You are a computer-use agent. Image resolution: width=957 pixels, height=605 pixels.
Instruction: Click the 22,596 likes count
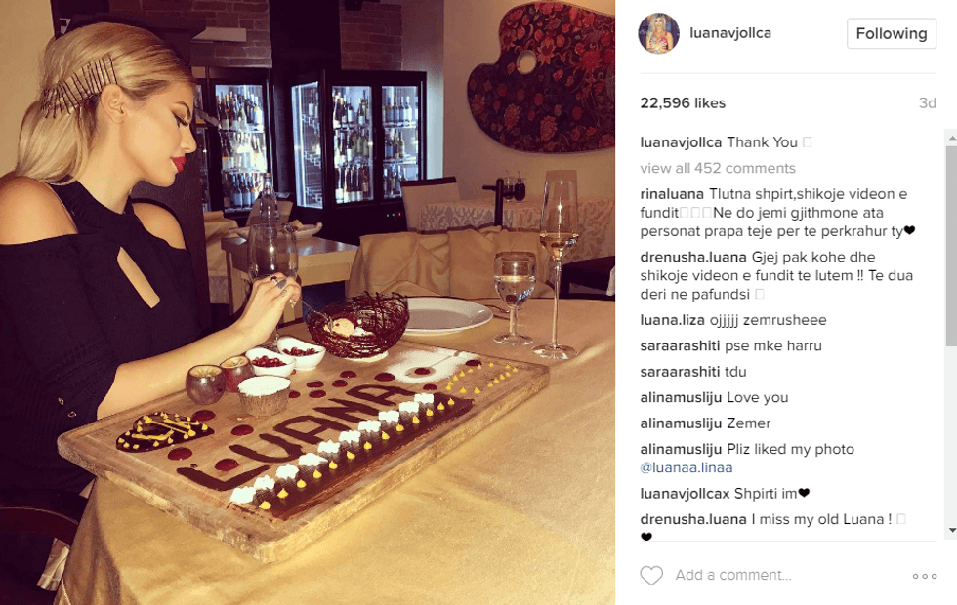click(x=683, y=103)
